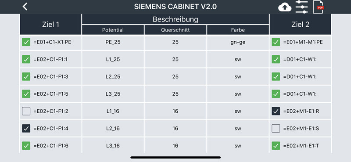Select the Ziel 2 column header

[301, 25]
